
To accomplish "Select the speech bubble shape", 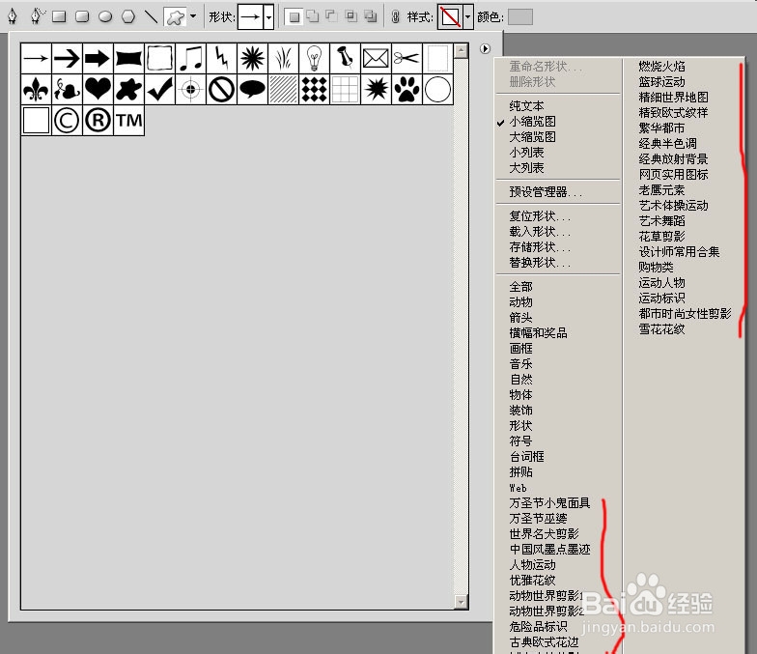I will [x=253, y=89].
